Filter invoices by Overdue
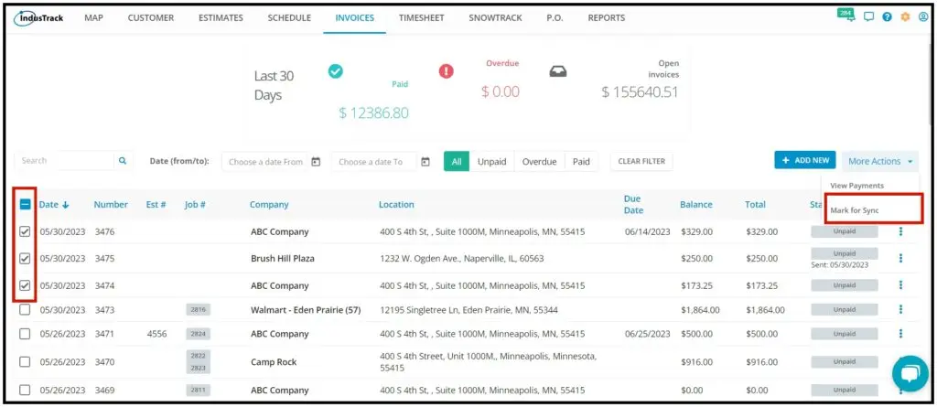The width and height of the screenshot is (937, 407). pos(540,161)
